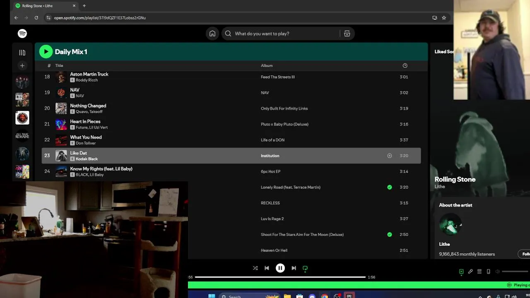
Task: Open Roddy Ricch artist link
Action: (87, 80)
